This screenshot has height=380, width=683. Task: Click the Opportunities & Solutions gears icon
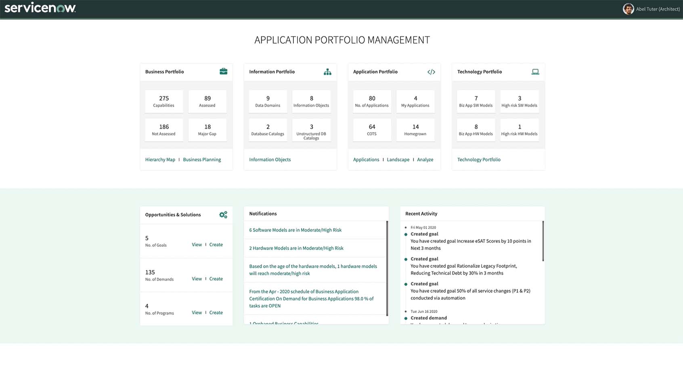tap(223, 215)
